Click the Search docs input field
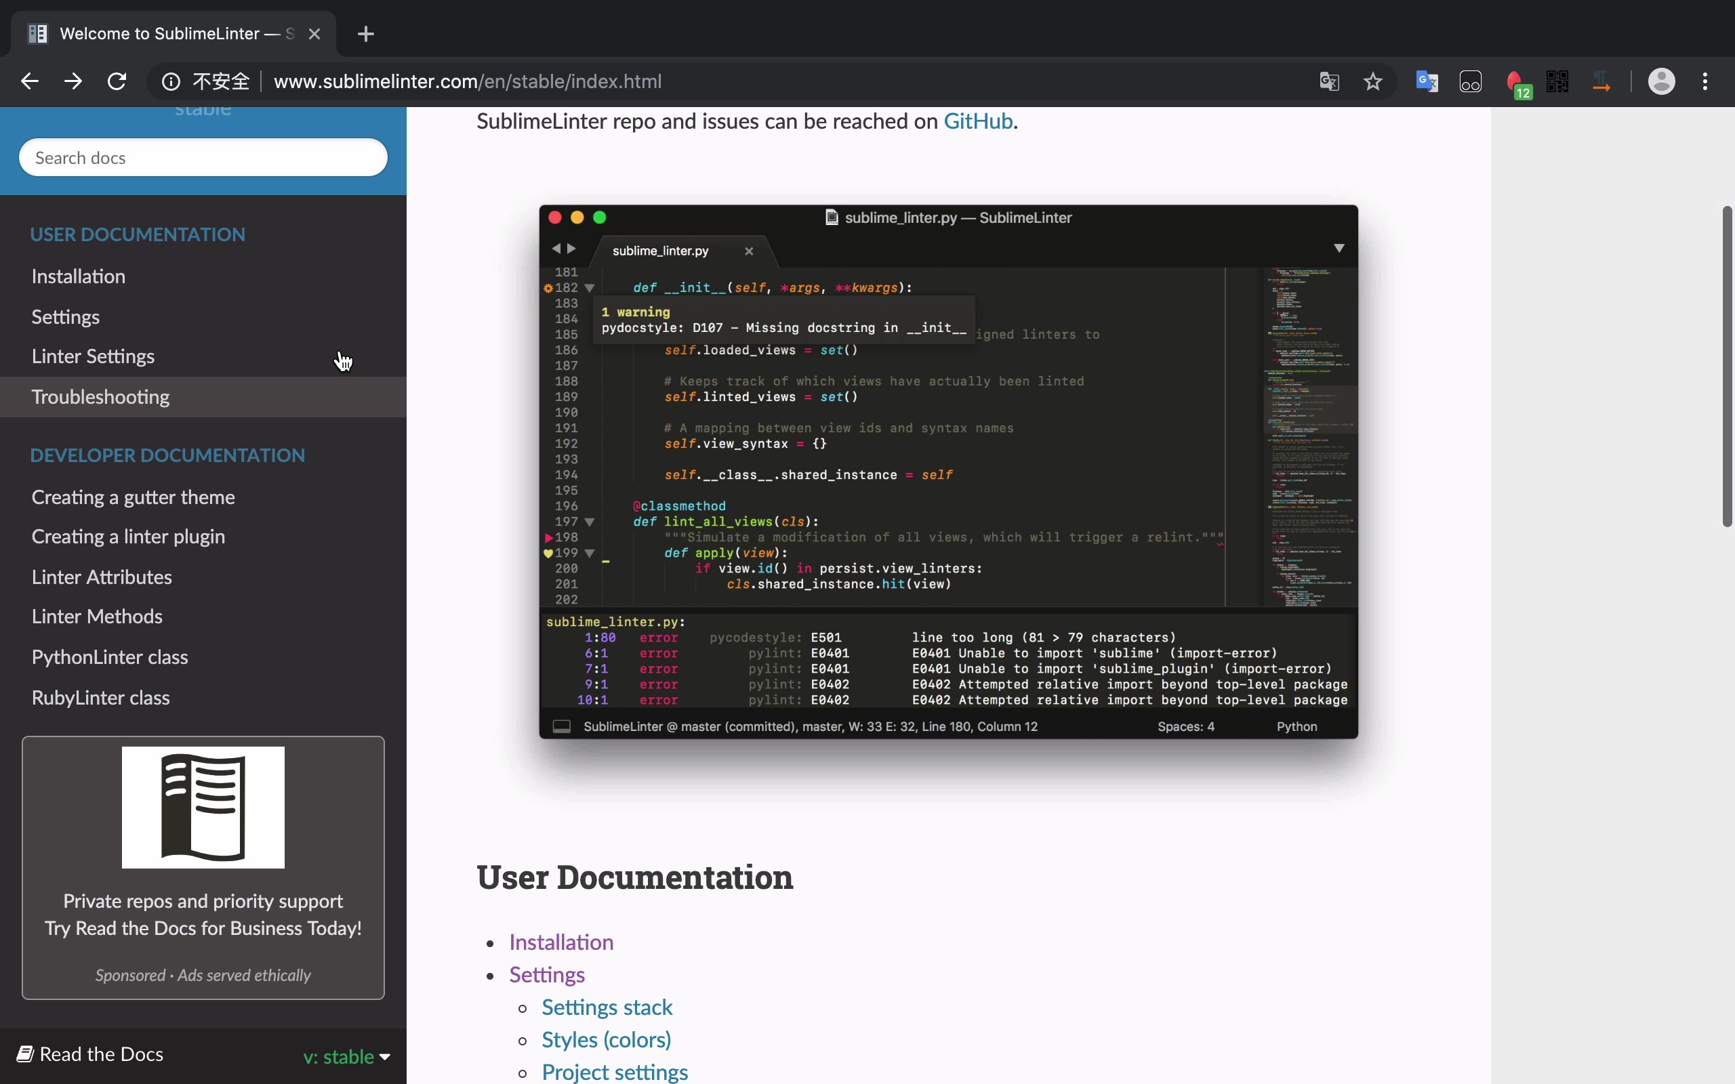Screen dimensions: 1735x1084 pos(203,156)
